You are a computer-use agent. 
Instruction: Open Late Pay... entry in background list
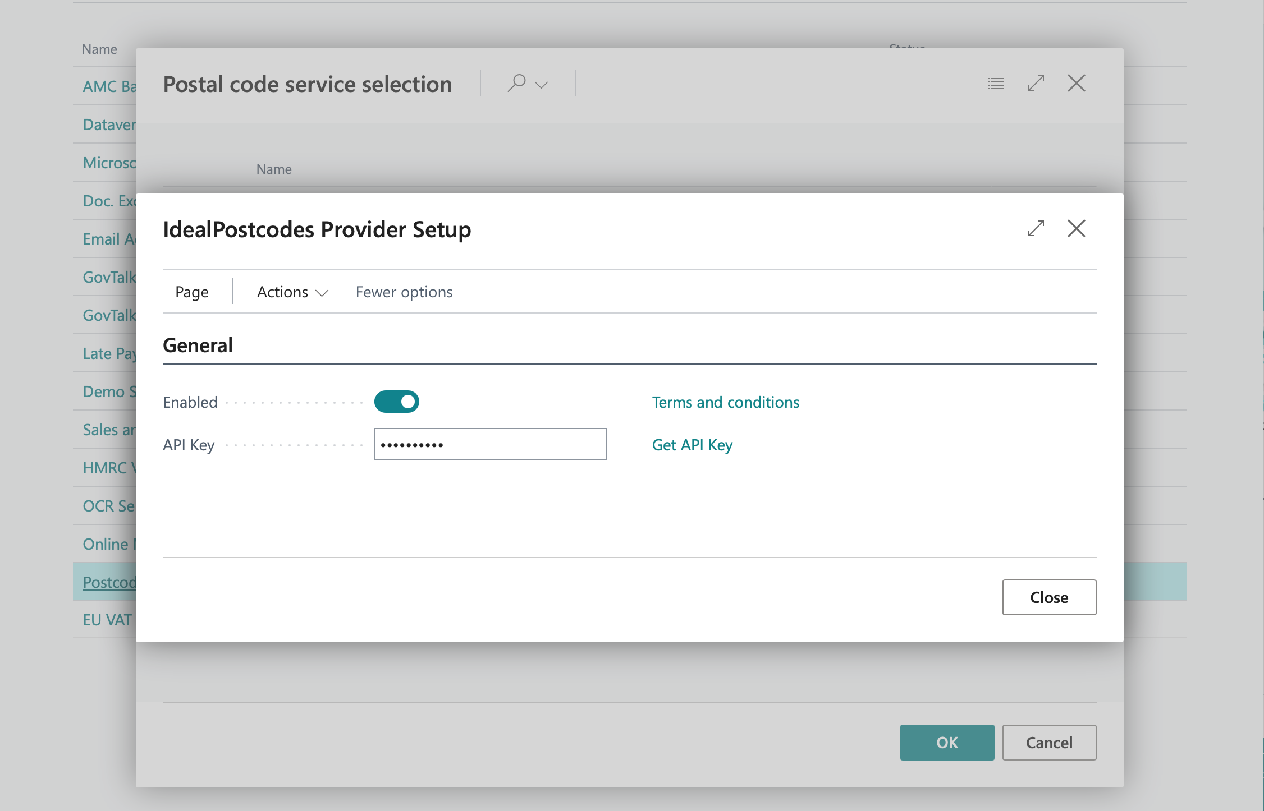109,353
